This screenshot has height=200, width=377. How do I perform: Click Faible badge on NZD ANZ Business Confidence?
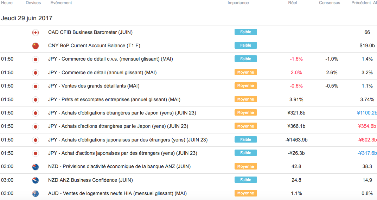[245, 180]
